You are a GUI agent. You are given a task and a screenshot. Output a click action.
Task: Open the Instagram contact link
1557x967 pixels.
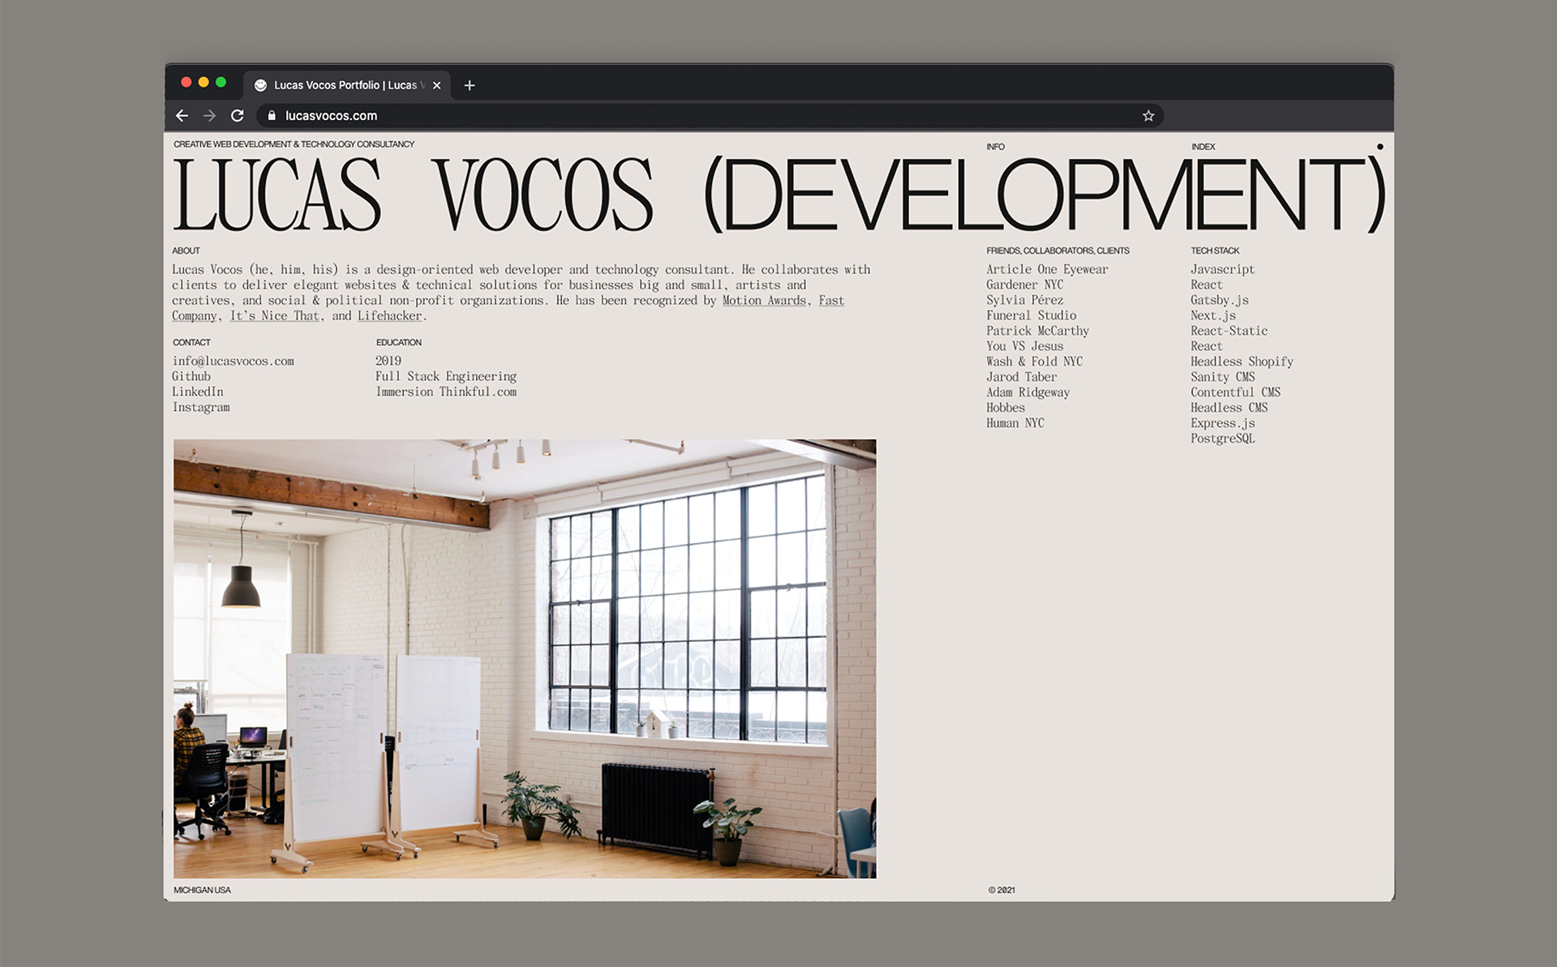201,408
